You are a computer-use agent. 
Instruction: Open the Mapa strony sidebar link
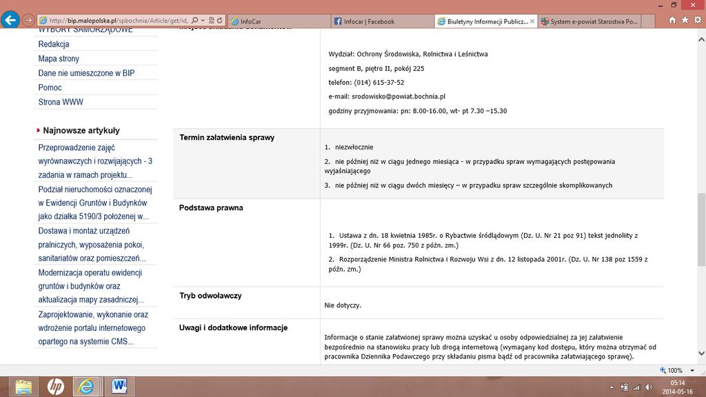pyautogui.click(x=59, y=59)
